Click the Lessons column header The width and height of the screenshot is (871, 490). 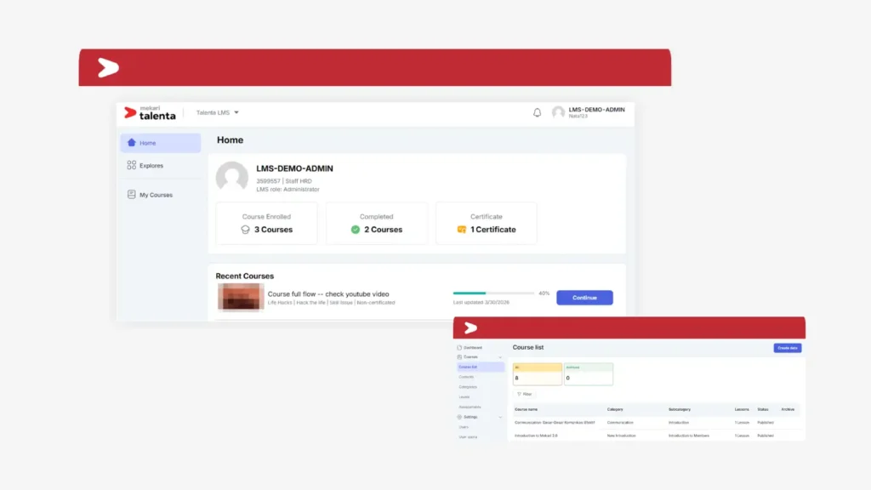[x=742, y=409]
